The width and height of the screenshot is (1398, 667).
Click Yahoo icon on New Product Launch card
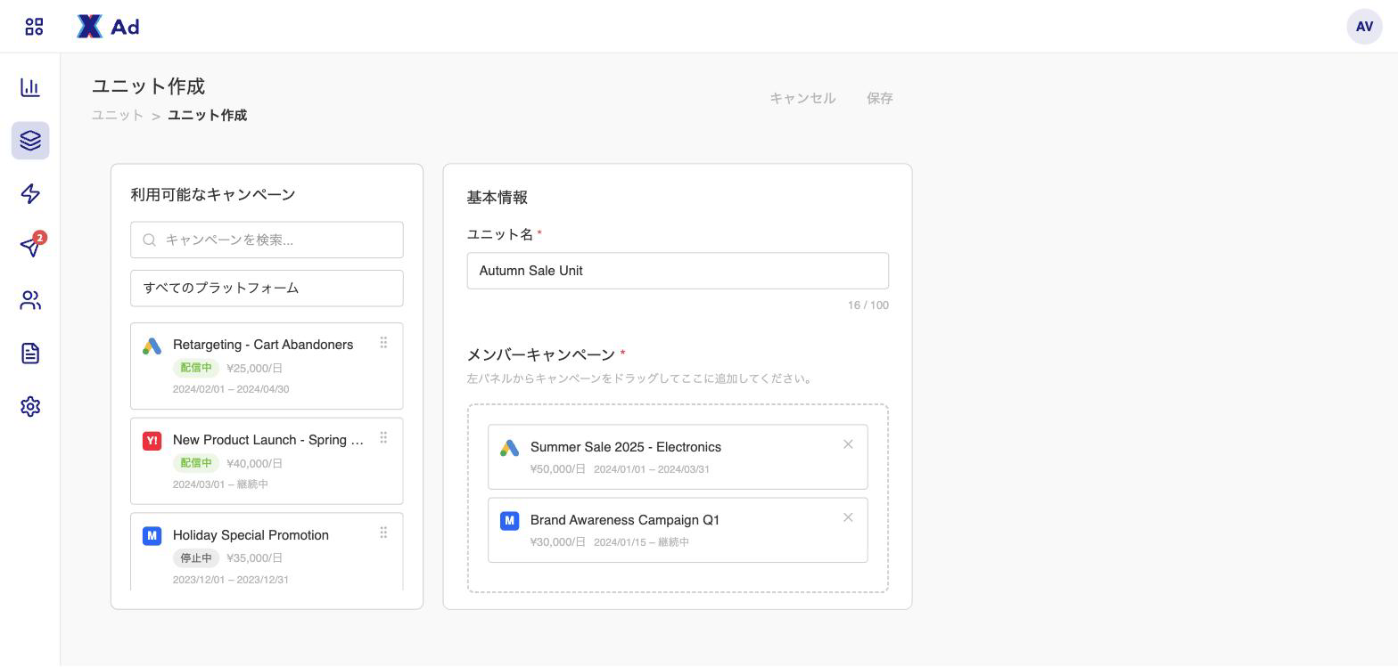coord(152,441)
